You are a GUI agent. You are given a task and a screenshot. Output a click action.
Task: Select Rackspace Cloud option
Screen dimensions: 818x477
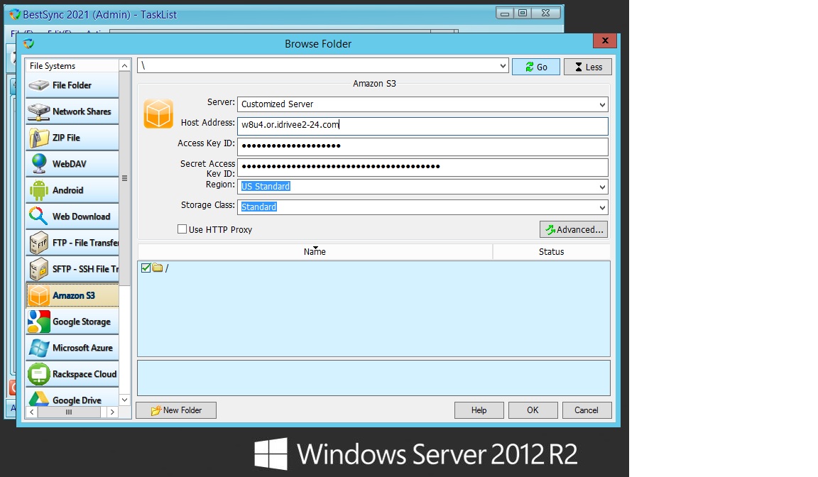coord(72,374)
